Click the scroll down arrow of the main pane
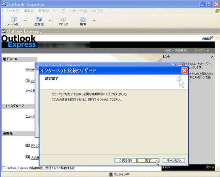 tap(217, 168)
